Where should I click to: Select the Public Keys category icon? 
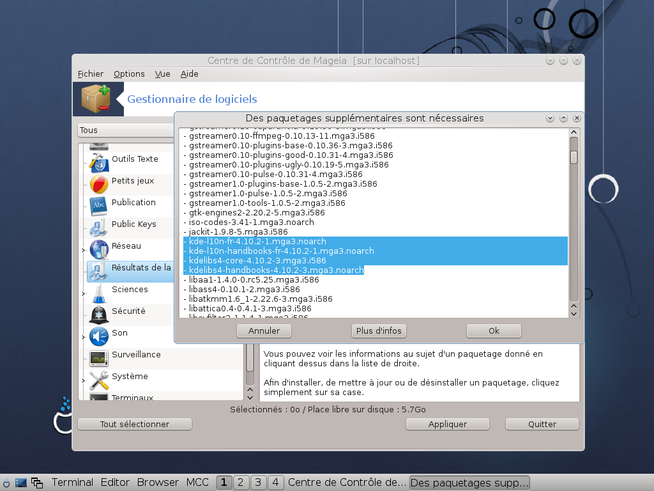[99, 228]
